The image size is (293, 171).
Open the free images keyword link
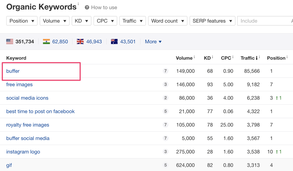20,84
